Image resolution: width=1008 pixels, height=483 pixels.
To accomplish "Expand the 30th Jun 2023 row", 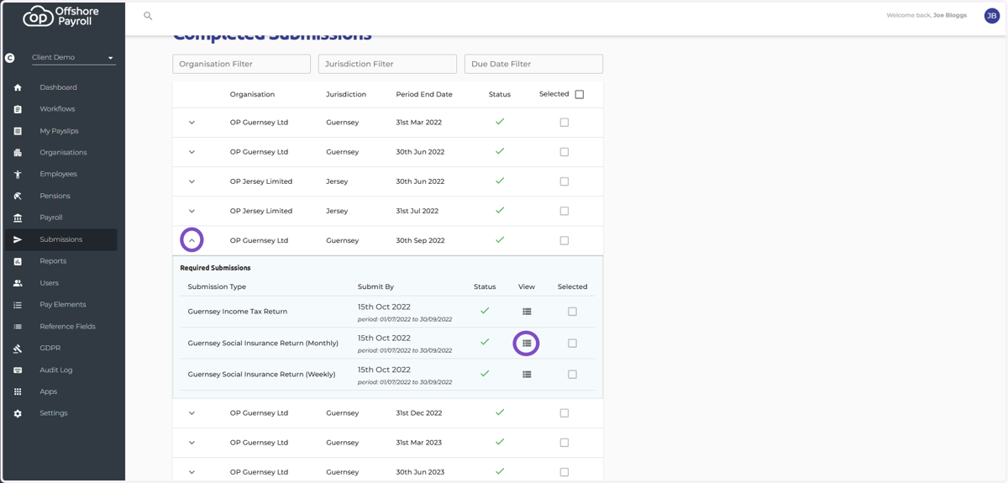I will point(192,472).
